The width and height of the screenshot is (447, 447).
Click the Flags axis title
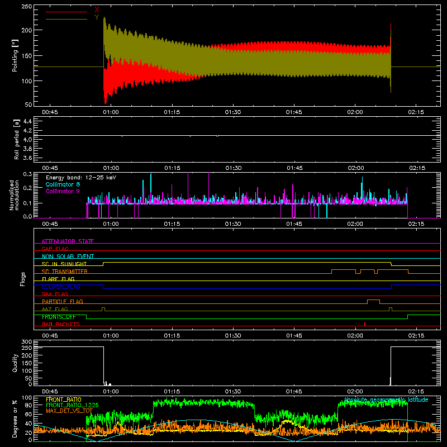point(23,279)
